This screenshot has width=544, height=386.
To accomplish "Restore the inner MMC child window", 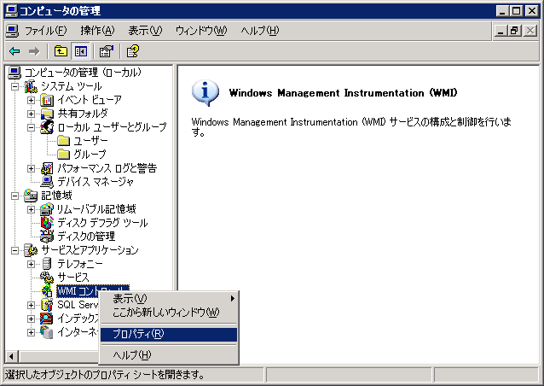I will pyautogui.click(x=514, y=31).
